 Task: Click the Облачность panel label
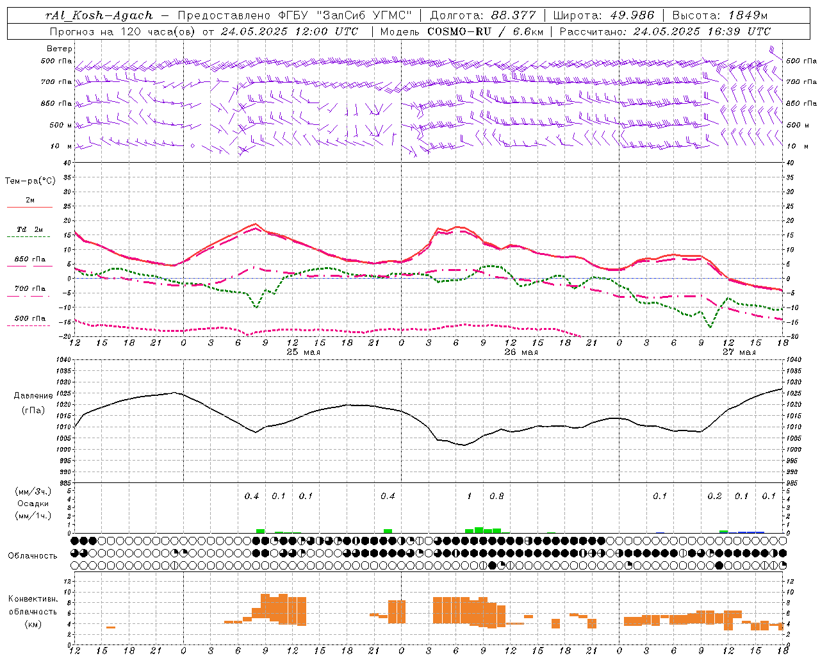click(x=33, y=556)
